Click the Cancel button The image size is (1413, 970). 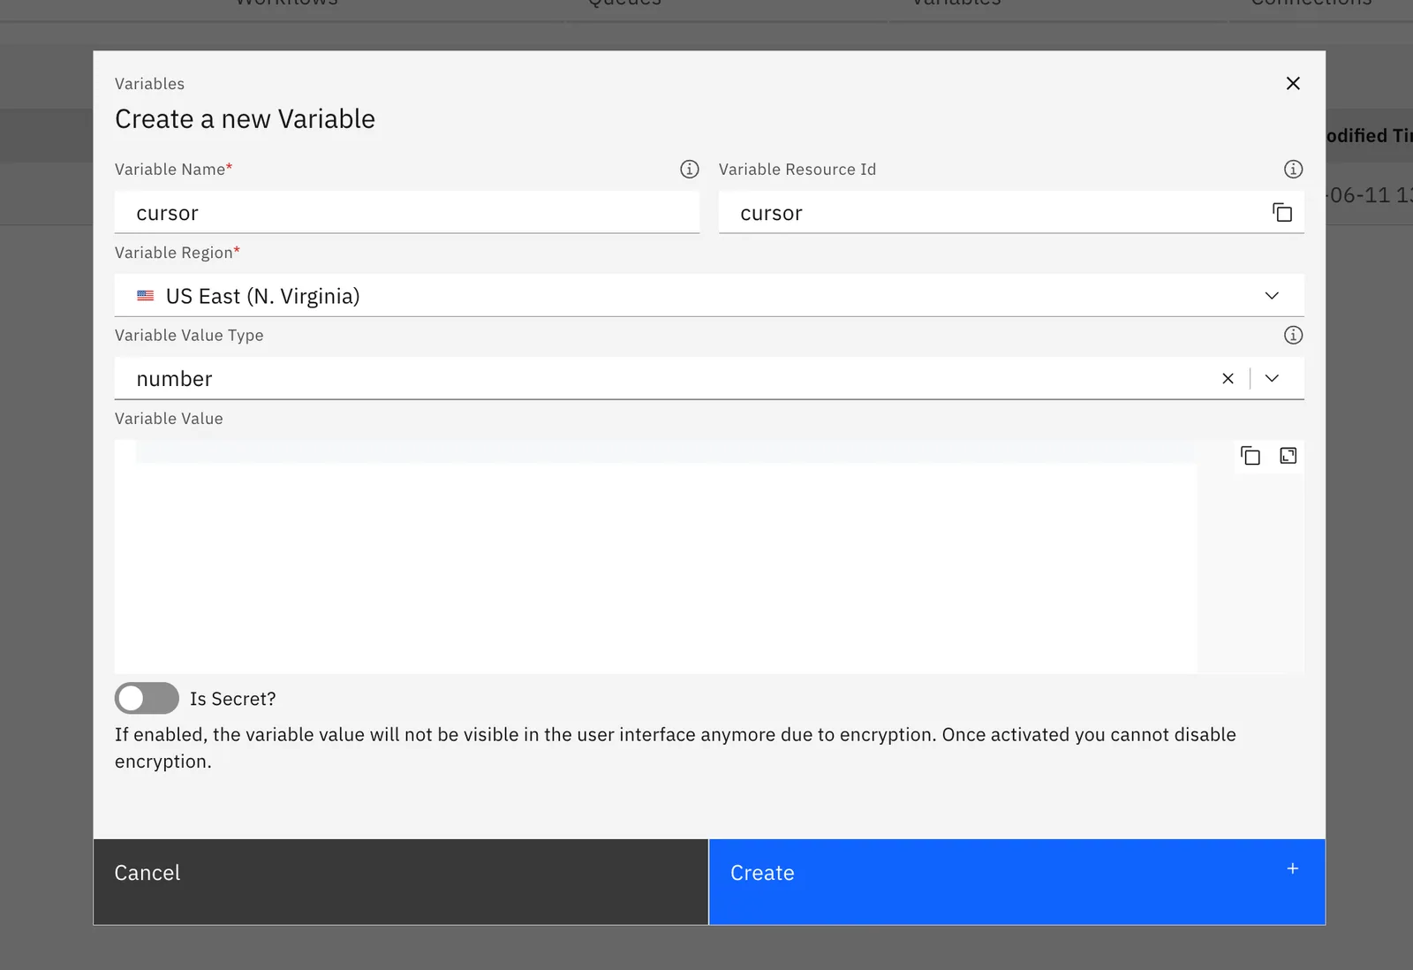401,882
